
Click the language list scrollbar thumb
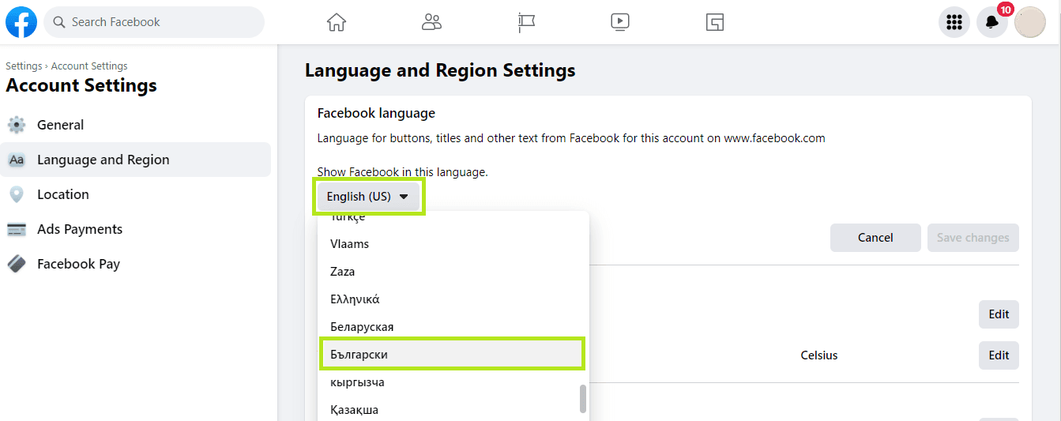click(x=583, y=399)
